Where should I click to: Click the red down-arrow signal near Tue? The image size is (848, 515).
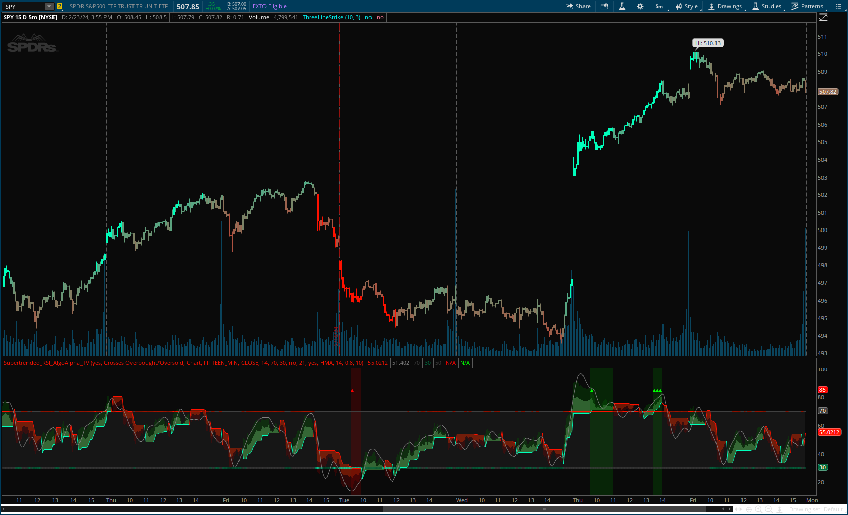click(x=352, y=390)
